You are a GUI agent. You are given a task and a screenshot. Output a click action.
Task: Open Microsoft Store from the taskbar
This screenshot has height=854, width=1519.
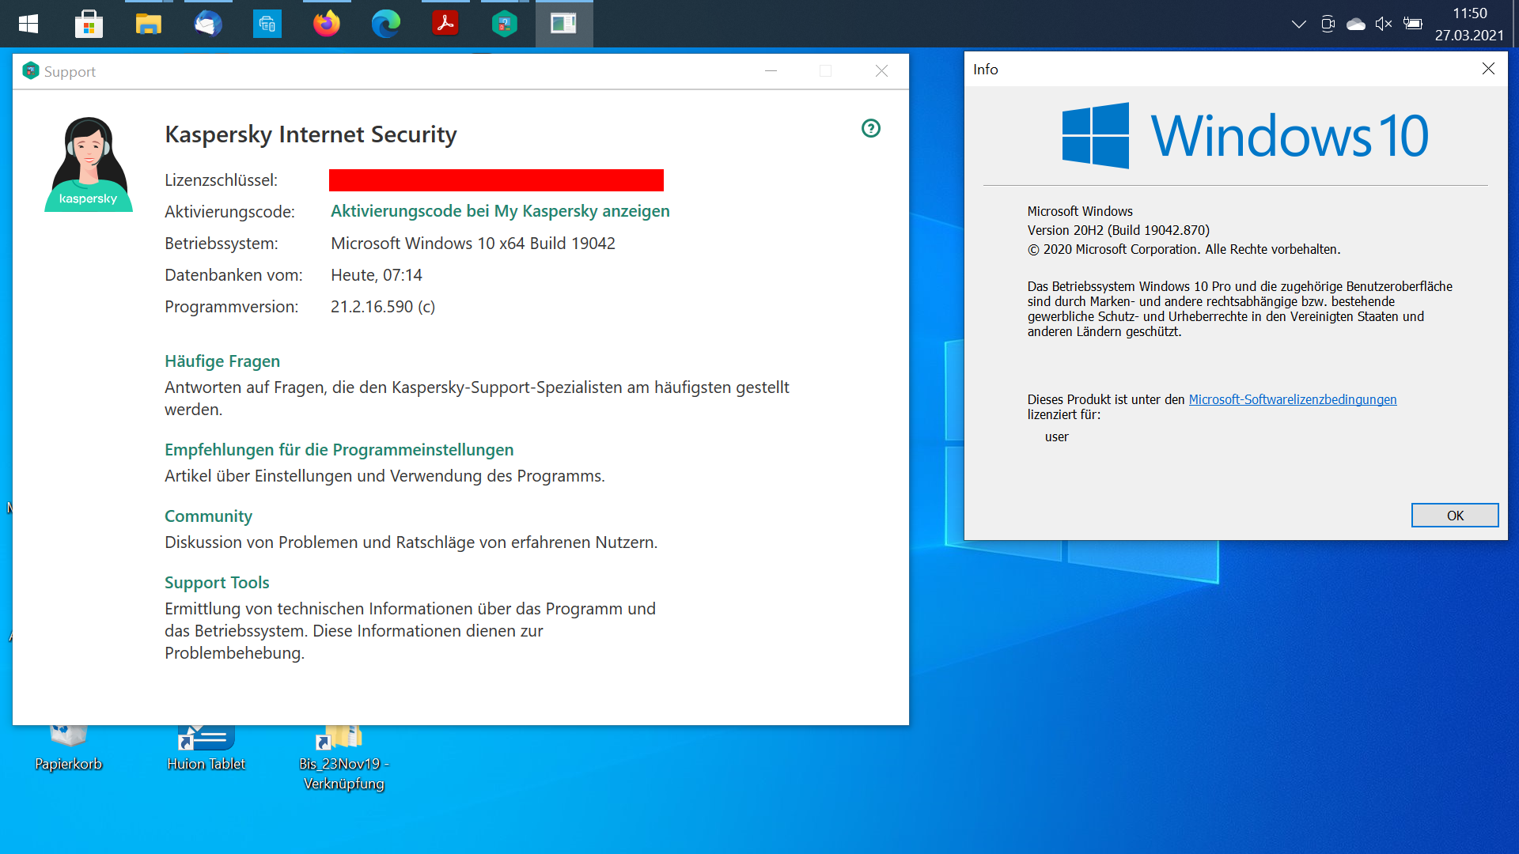89,24
